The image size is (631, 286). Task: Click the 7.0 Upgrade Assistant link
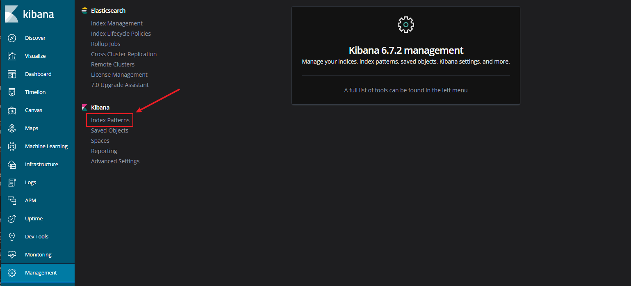click(120, 85)
